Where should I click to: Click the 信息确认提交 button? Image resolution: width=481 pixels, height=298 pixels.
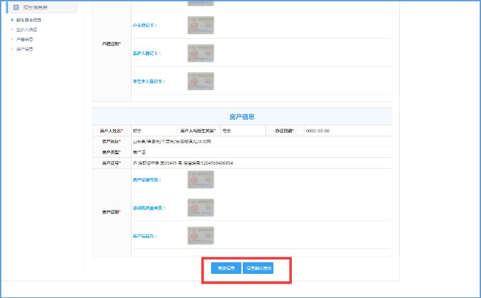point(258,268)
